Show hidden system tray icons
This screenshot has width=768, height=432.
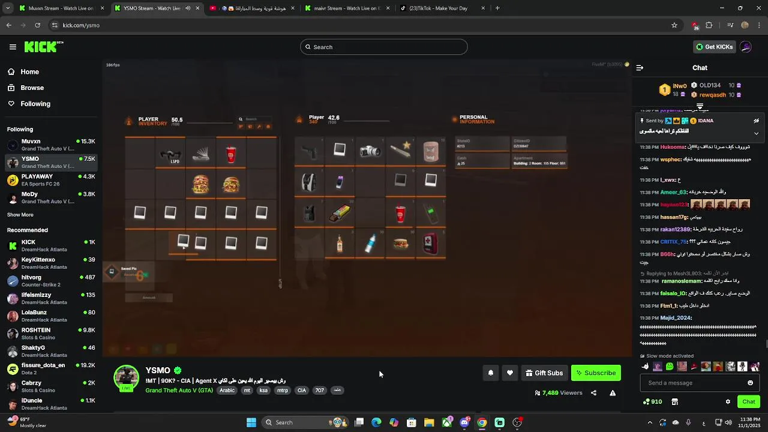(650, 422)
